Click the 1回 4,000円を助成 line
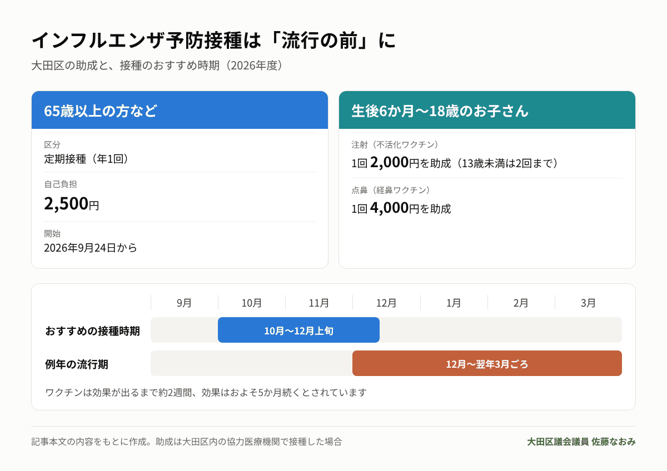This screenshot has height=471, width=667. point(401,208)
